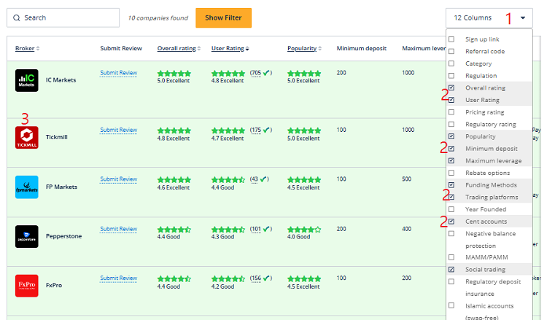Uncheck the Overall rating column
Viewport: 547px width, 320px height.
coord(451,88)
